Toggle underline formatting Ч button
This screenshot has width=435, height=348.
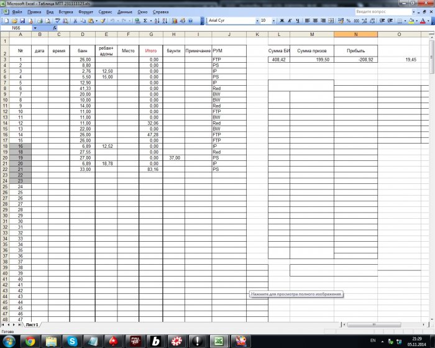pyautogui.click(x=298, y=21)
